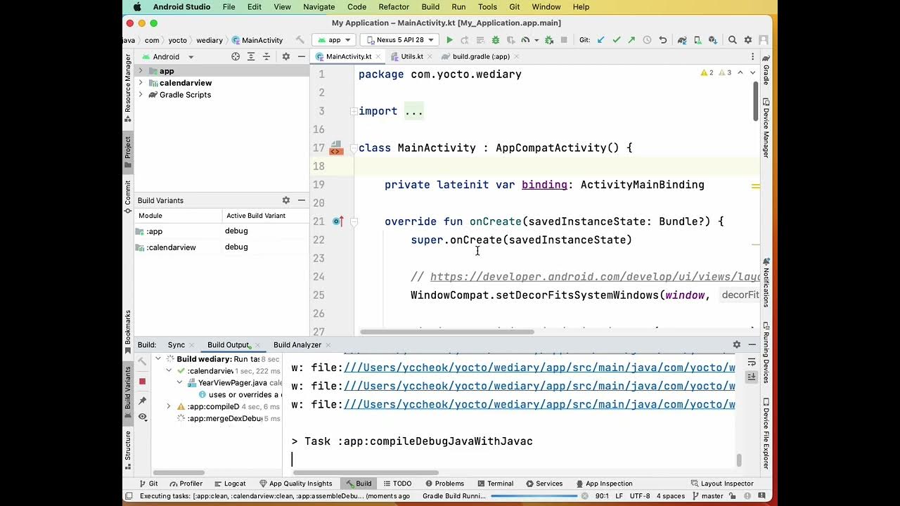The width and height of the screenshot is (900, 506).
Task: Open Build Variants panel gear options
Action: [285, 200]
